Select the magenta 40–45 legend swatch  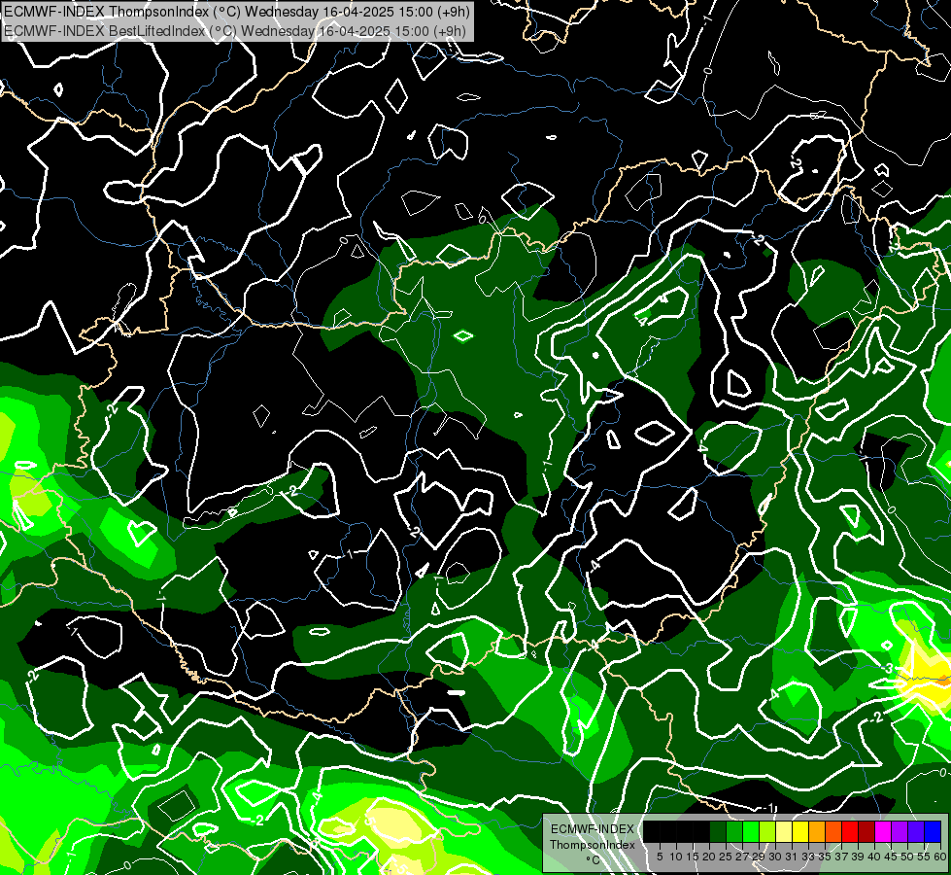[883, 831]
